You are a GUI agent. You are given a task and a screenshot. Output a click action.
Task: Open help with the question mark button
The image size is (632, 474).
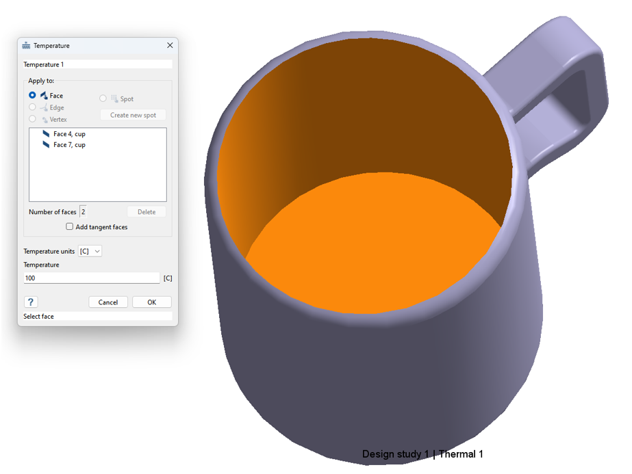[x=31, y=302]
